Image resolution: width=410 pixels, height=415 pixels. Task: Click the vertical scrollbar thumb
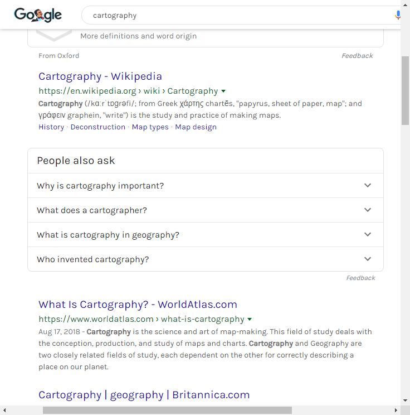pyautogui.click(x=405, y=90)
